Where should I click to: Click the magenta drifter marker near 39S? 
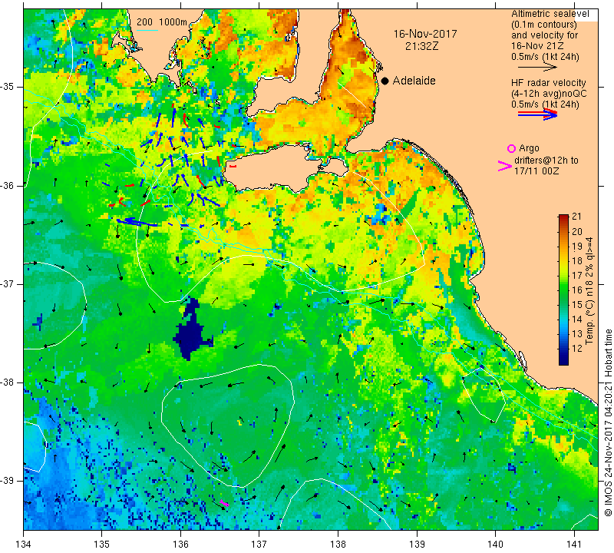pos(224,502)
